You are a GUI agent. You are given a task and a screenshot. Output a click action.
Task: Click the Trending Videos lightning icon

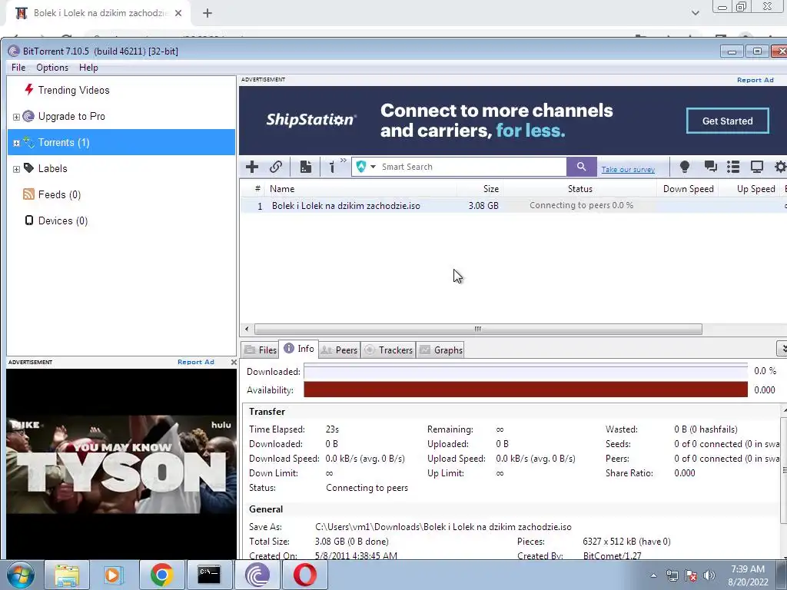click(x=28, y=89)
